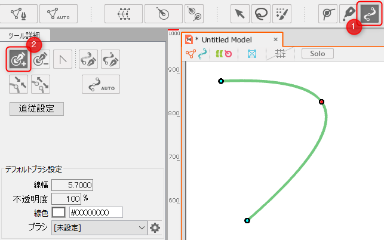This screenshot has height=240, width=384.
Task: Click the 線幅 value field
Action: tap(72, 185)
